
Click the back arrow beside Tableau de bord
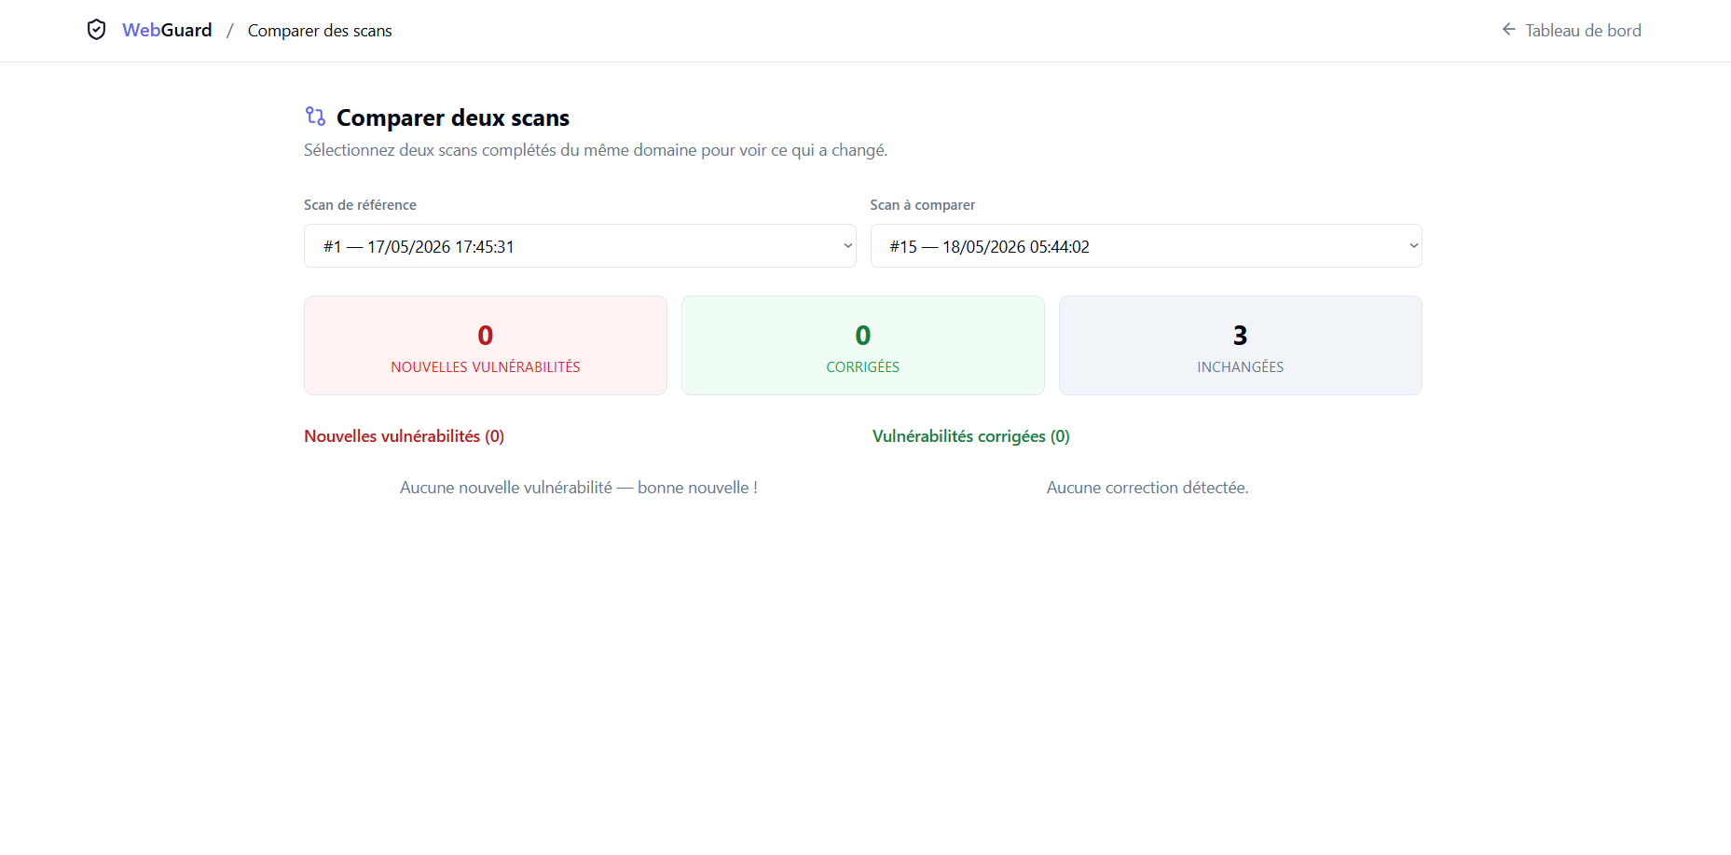pos(1508,30)
